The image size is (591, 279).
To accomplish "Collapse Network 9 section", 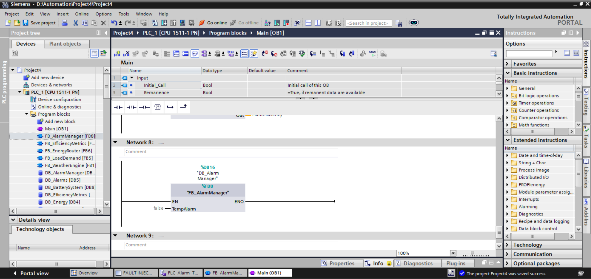I will (x=115, y=236).
